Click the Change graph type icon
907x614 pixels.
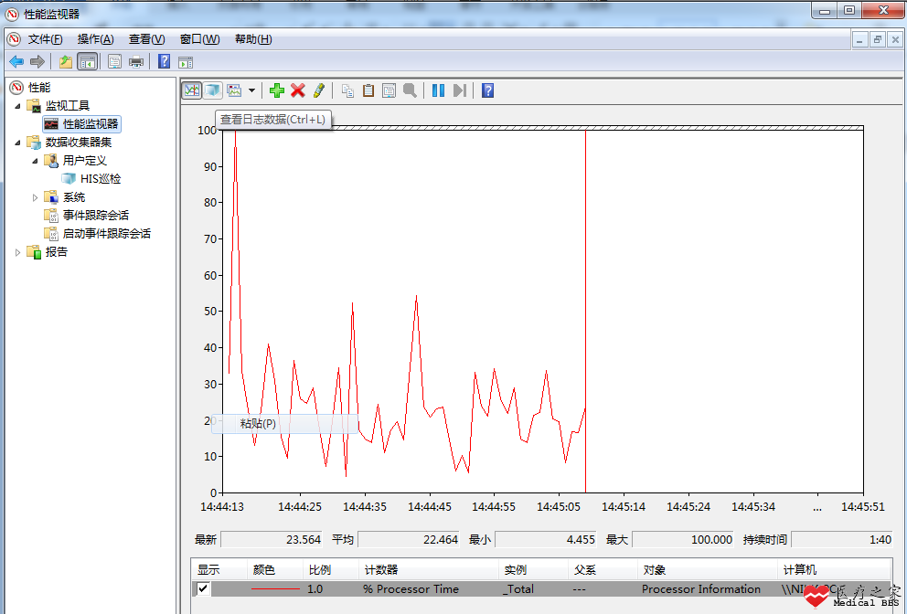(x=234, y=90)
